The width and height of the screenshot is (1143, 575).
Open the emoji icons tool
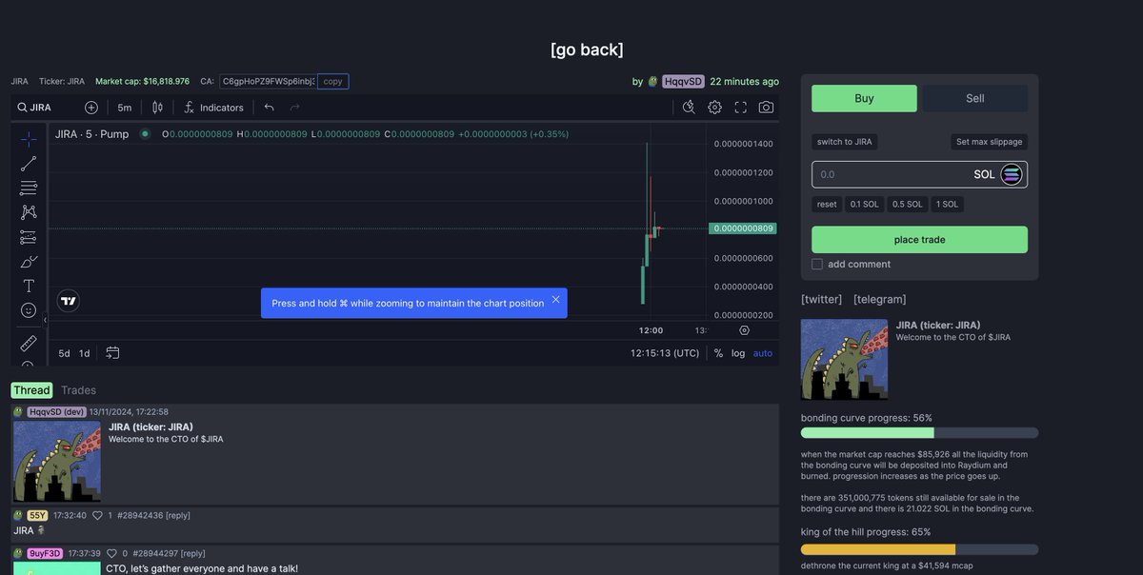point(29,310)
